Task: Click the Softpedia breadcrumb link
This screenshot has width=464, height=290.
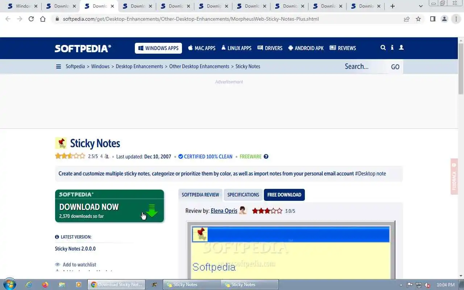Action: coord(75,66)
